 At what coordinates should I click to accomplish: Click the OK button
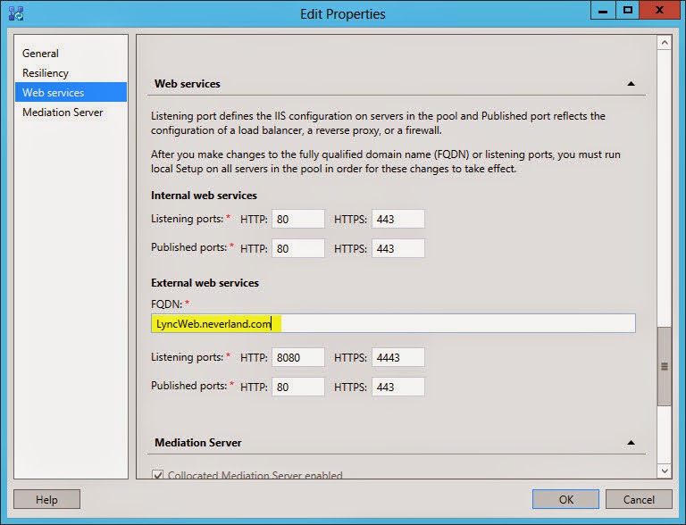pyautogui.click(x=565, y=499)
